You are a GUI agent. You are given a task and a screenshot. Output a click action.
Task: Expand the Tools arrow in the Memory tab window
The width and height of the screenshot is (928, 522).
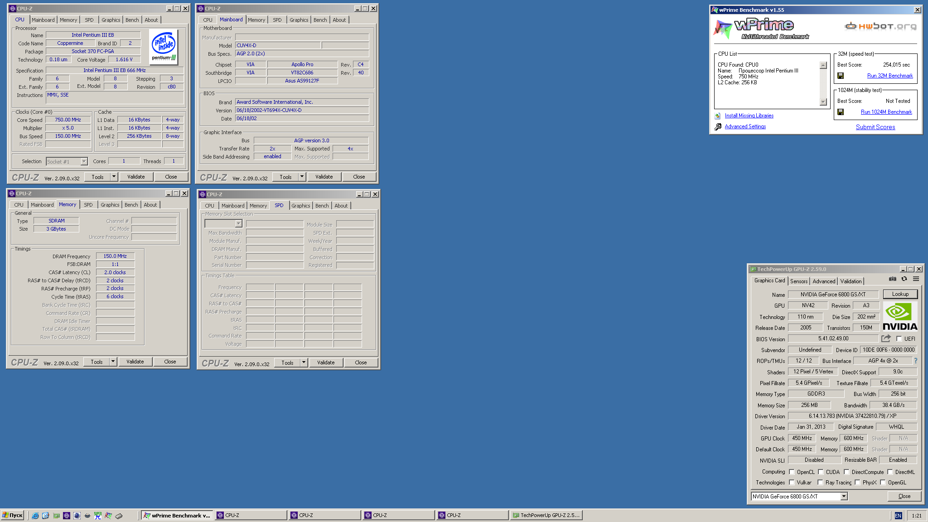[x=113, y=362]
